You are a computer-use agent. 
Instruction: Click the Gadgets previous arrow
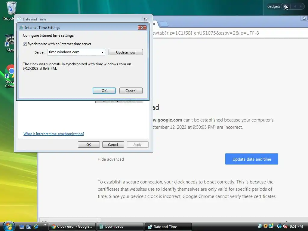[x=295, y=6]
